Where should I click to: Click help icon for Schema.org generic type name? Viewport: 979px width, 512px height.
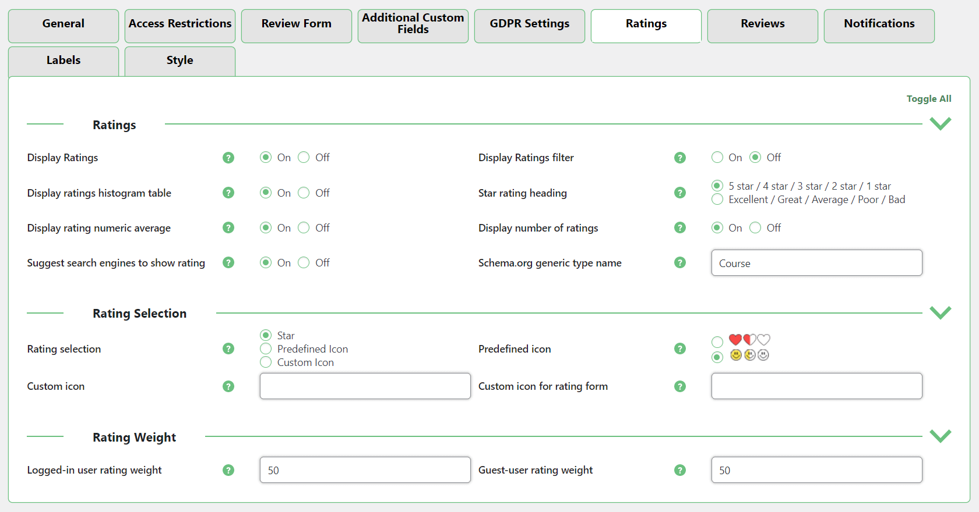[x=679, y=262]
